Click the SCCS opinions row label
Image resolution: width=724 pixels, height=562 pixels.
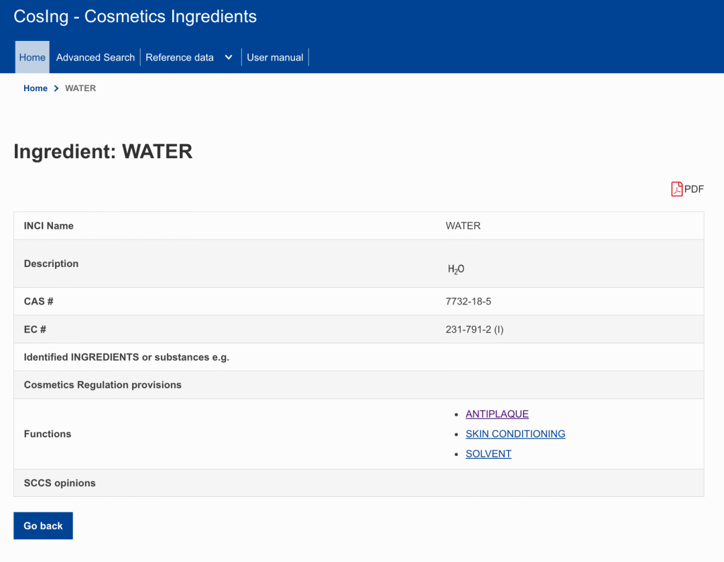tap(60, 483)
